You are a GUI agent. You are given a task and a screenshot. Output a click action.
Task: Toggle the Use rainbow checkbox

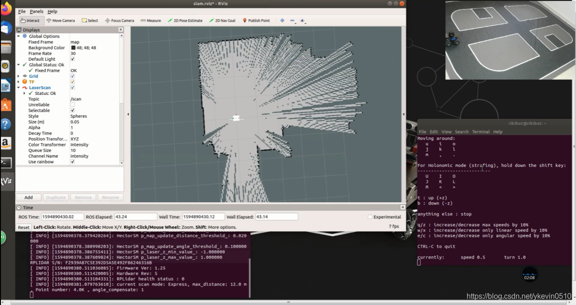(x=72, y=162)
